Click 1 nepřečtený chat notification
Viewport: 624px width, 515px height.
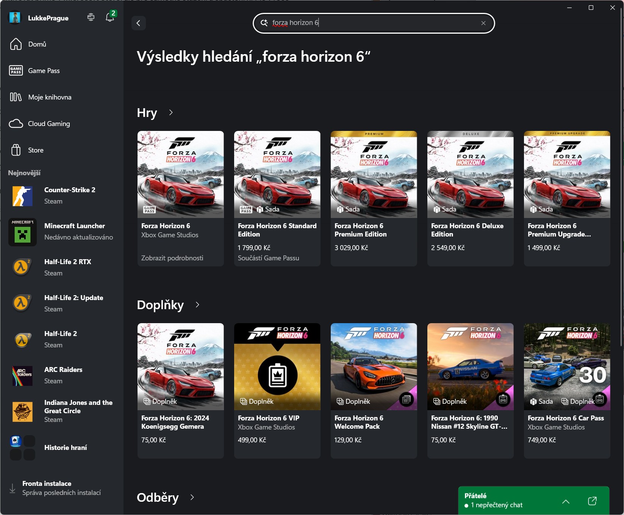tap(493, 505)
